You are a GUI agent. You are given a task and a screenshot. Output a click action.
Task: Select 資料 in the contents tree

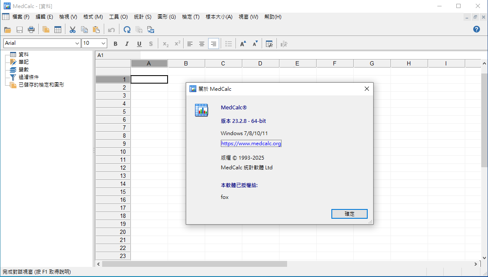tap(24, 54)
